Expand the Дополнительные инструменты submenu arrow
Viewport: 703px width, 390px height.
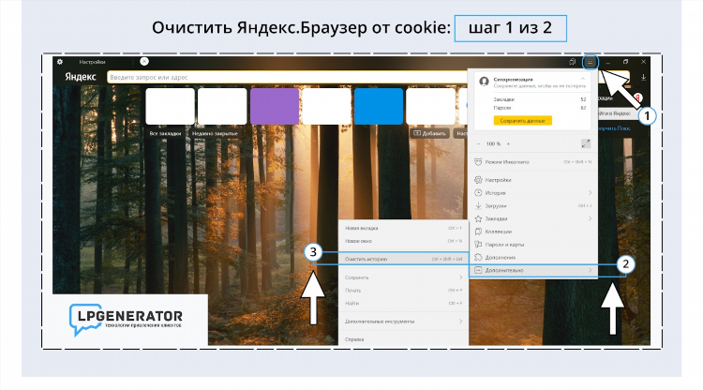pos(460,322)
